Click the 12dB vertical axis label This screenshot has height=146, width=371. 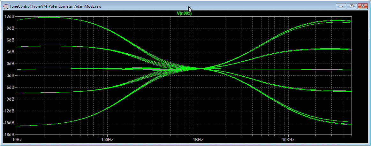click(10, 16)
